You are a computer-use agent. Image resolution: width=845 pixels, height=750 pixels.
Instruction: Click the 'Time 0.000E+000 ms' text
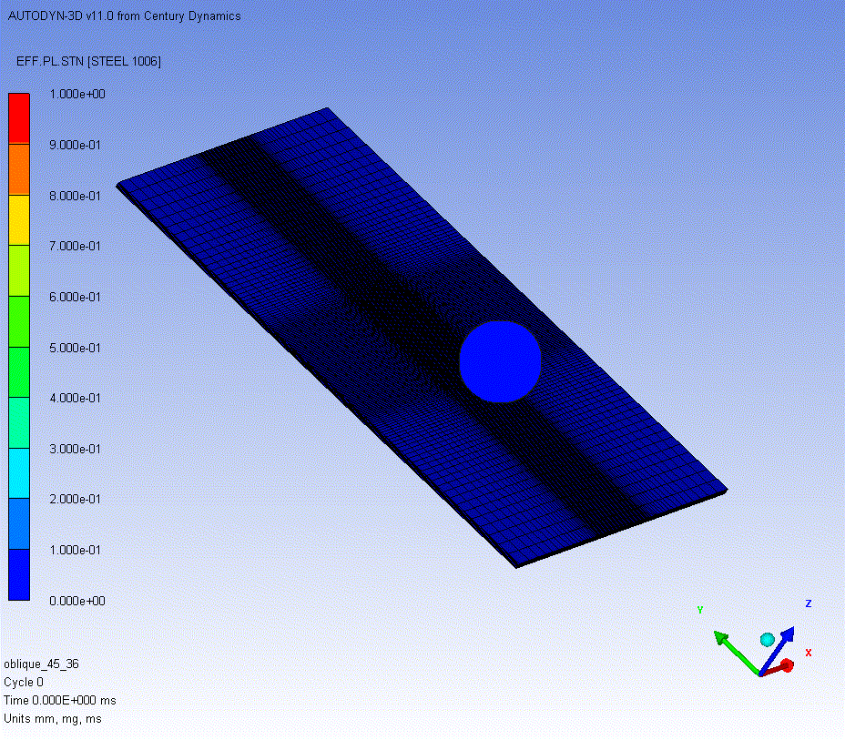coord(60,701)
